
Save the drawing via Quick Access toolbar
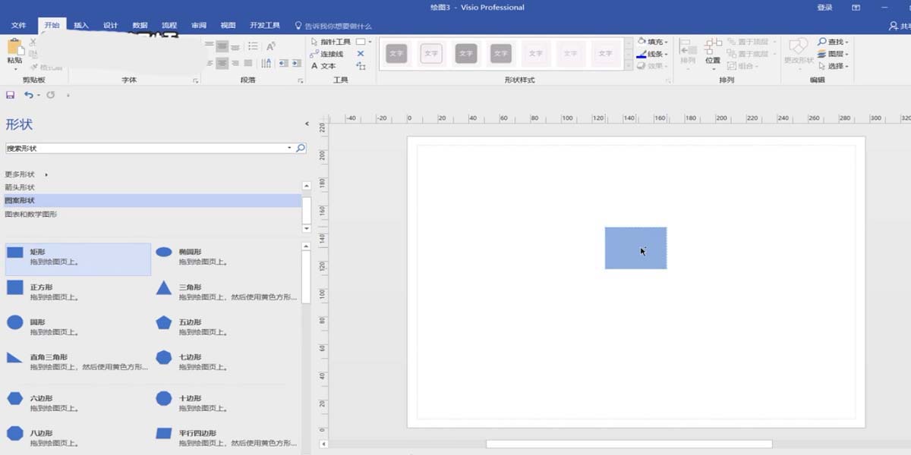pos(8,95)
